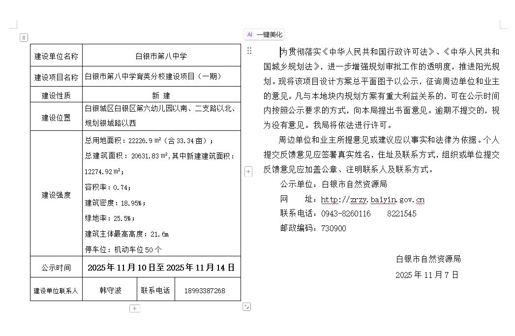Screen dimensions: 515x336
Task: Add a column using the right-side plus icon
Action: [x=248, y=171]
